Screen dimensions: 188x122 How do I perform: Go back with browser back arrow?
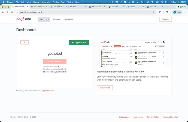pos(3,12)
